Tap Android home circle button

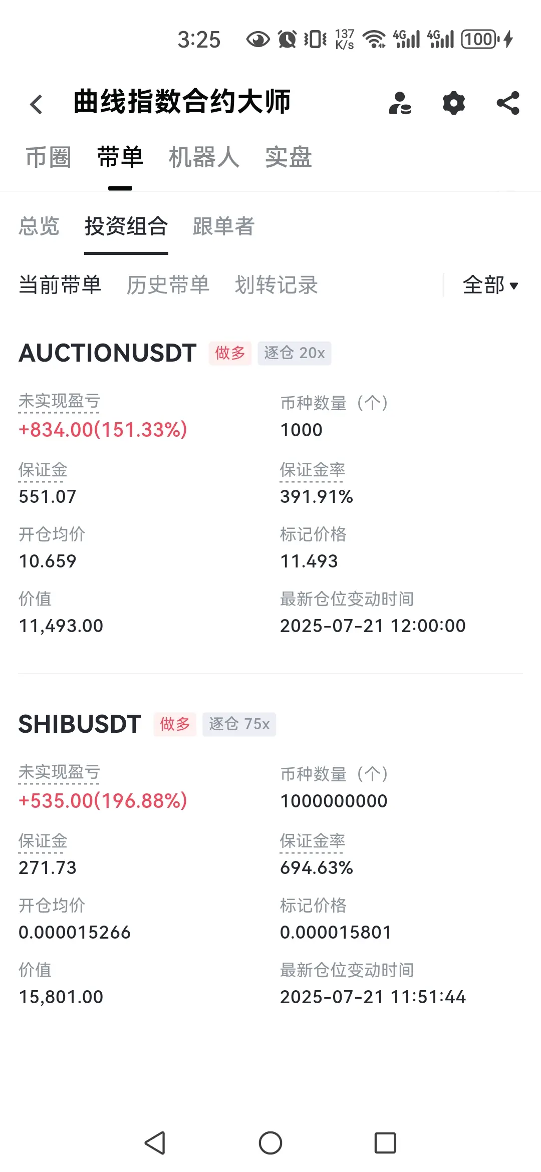(270, 1143)
